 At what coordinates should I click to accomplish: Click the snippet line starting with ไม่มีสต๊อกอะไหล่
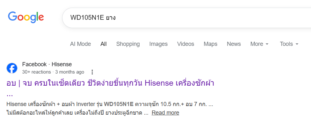point(76,113)
